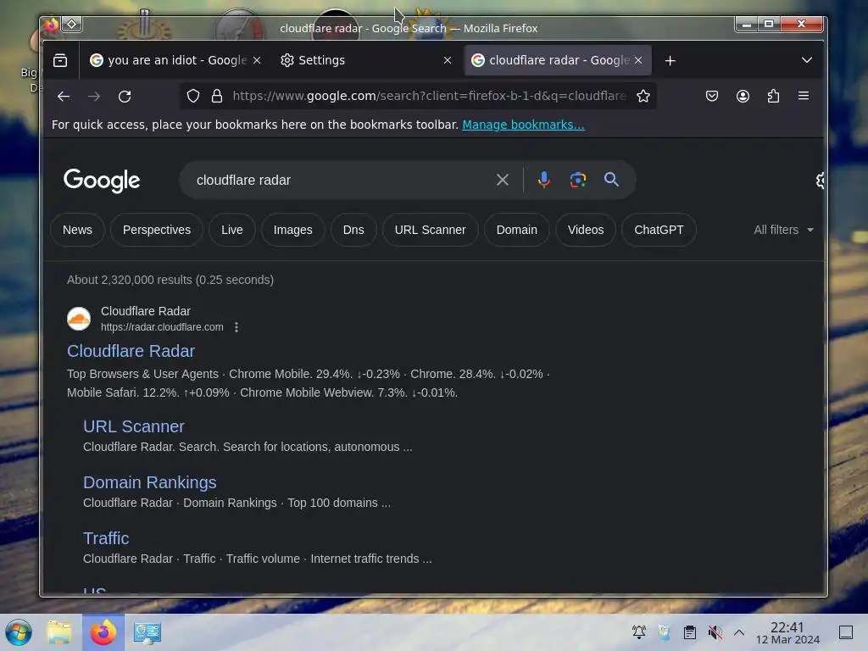Click the show desktop button
This screenshot has width=868, height=651.
[846, 632]
